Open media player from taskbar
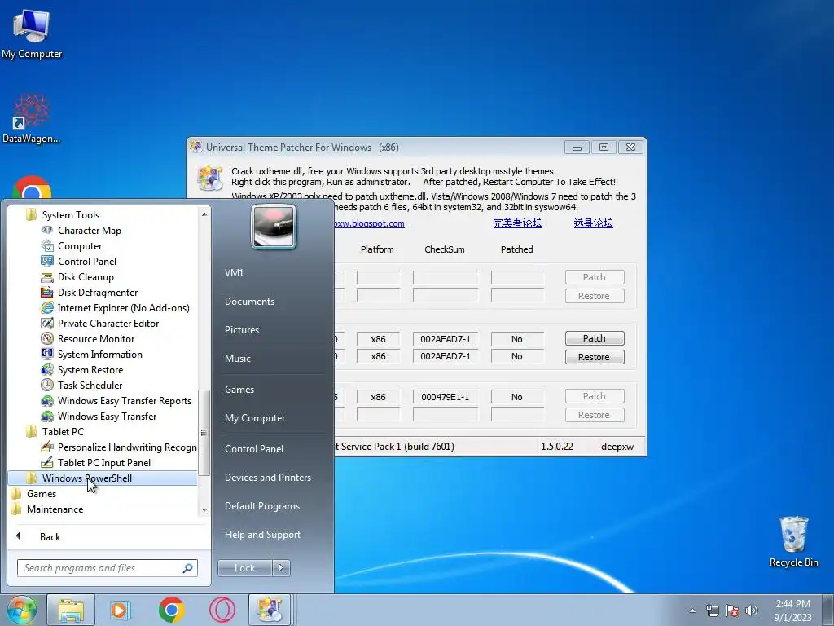 pyautogui.click(x=121, y=610)
